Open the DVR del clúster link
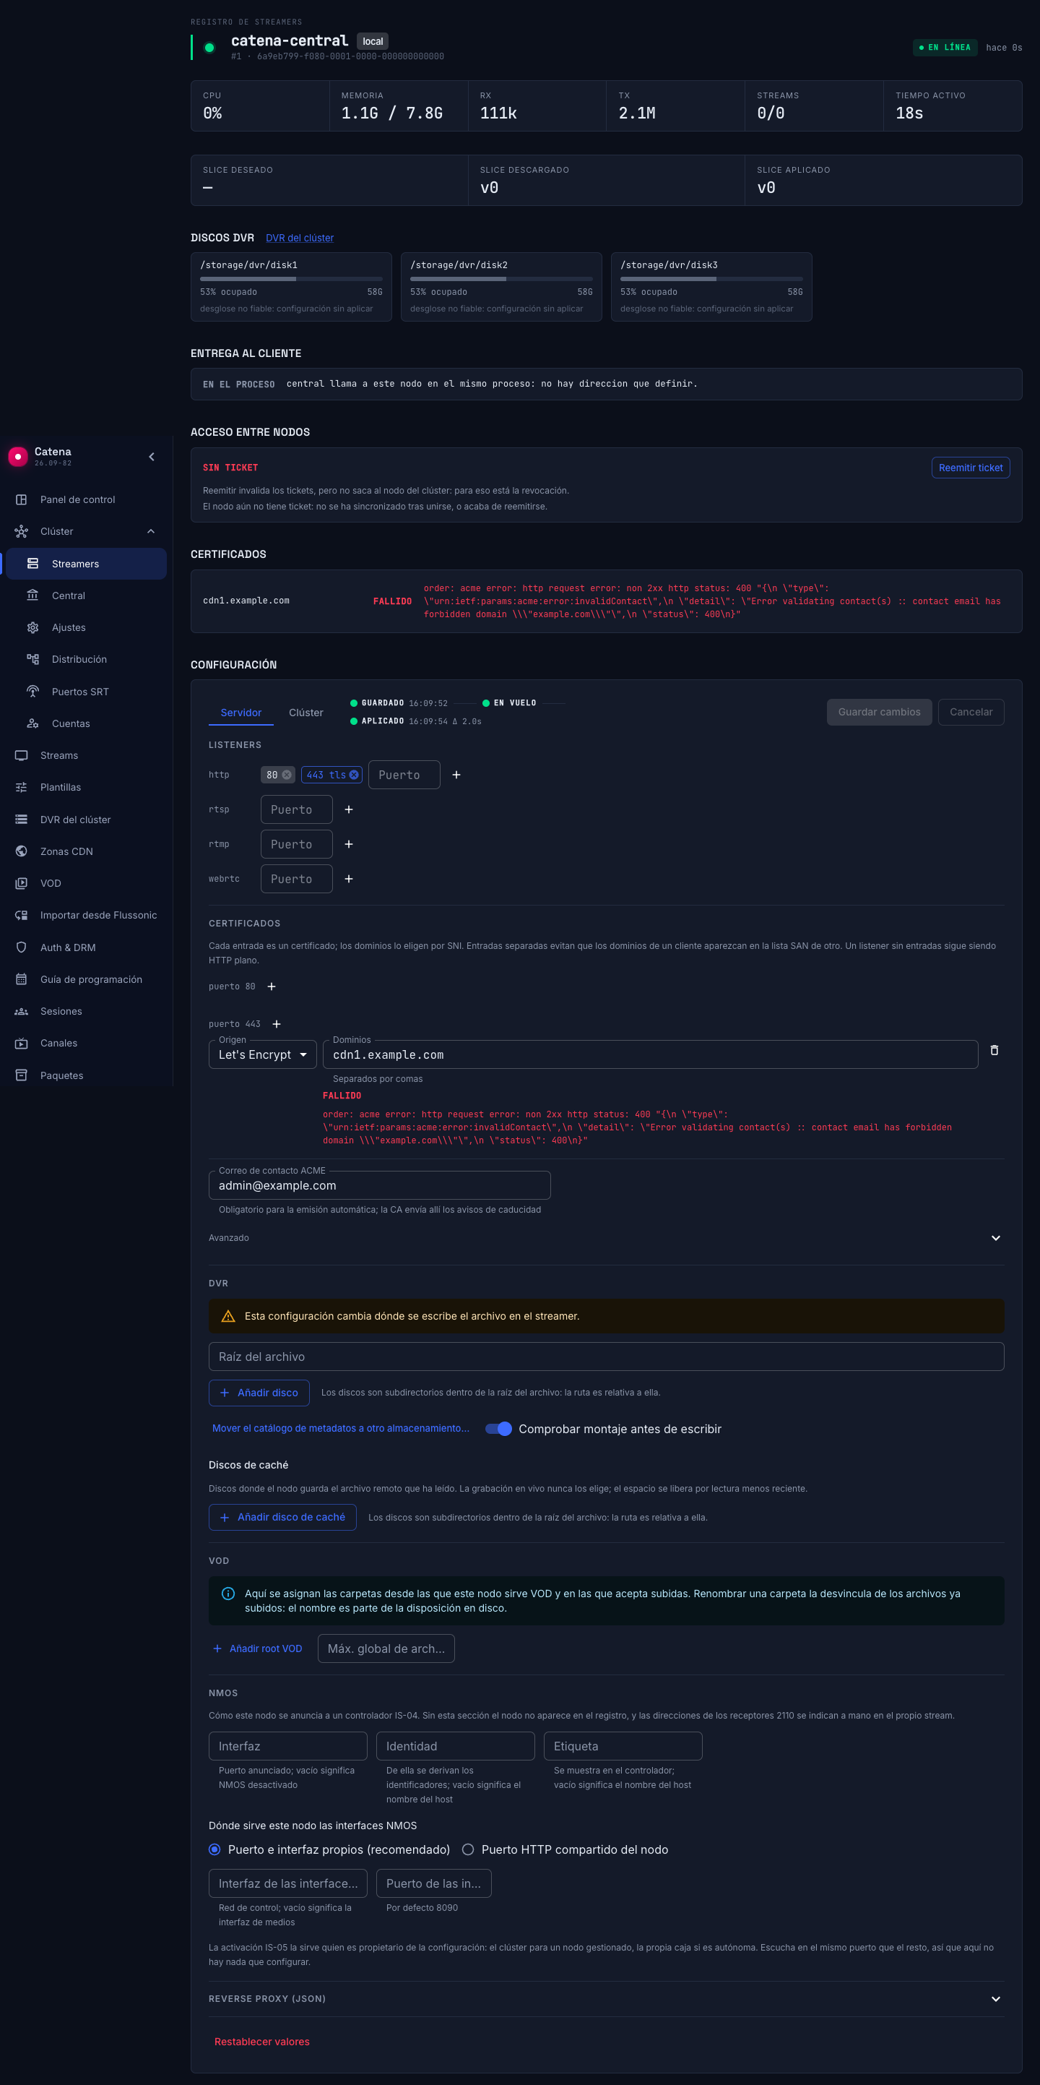The image size is (1040, 2085). [299, 238]
